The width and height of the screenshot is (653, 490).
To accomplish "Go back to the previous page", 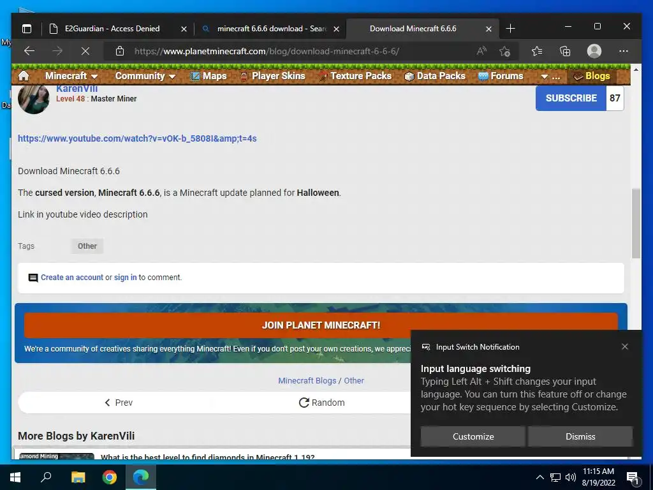I will pos(29,51).
